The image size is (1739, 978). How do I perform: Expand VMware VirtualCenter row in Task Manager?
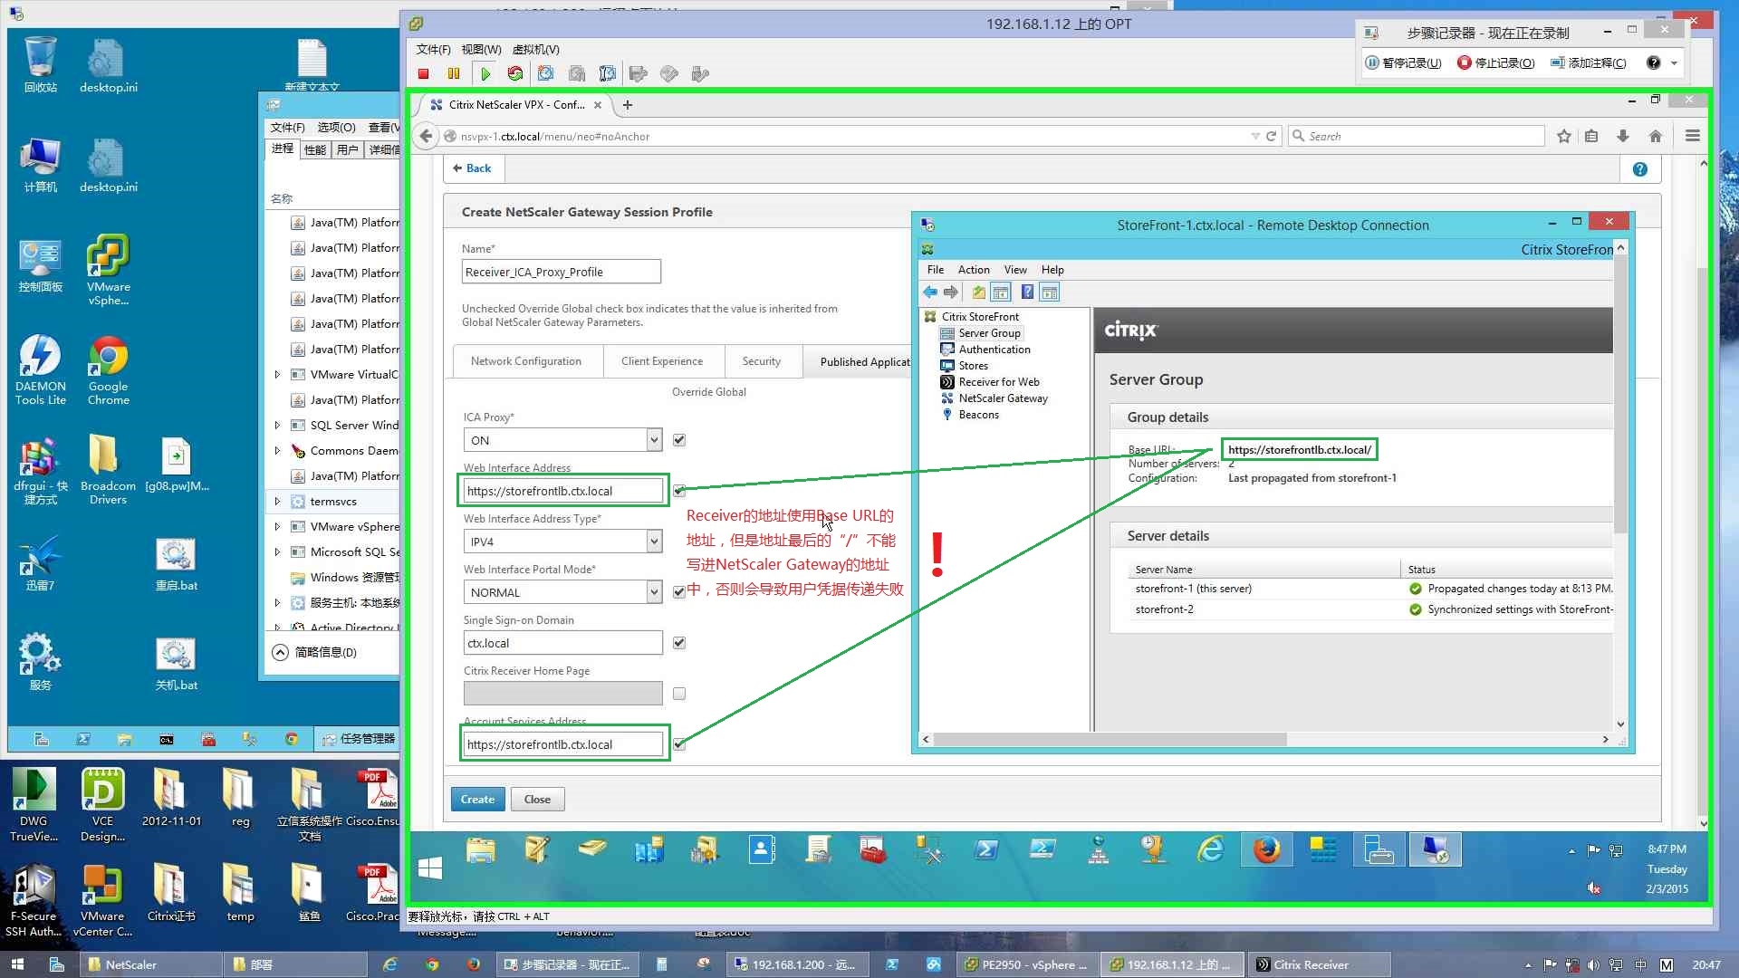[277, 374]
